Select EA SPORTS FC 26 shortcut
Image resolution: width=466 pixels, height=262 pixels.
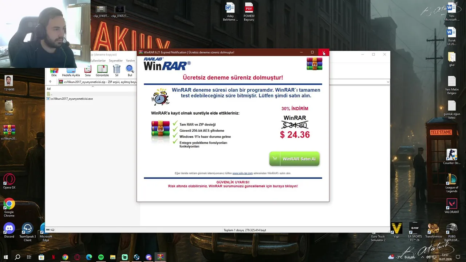(x=415, y=233)
